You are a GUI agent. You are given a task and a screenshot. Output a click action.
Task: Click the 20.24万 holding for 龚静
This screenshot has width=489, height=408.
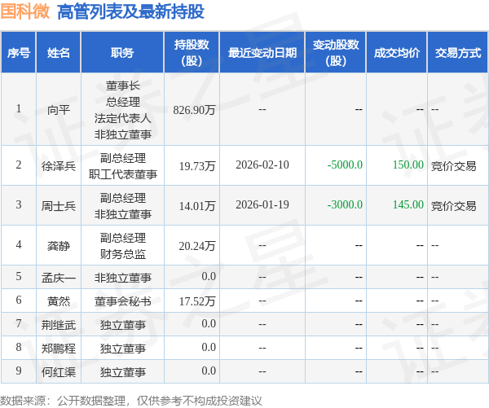coord(197,246)
